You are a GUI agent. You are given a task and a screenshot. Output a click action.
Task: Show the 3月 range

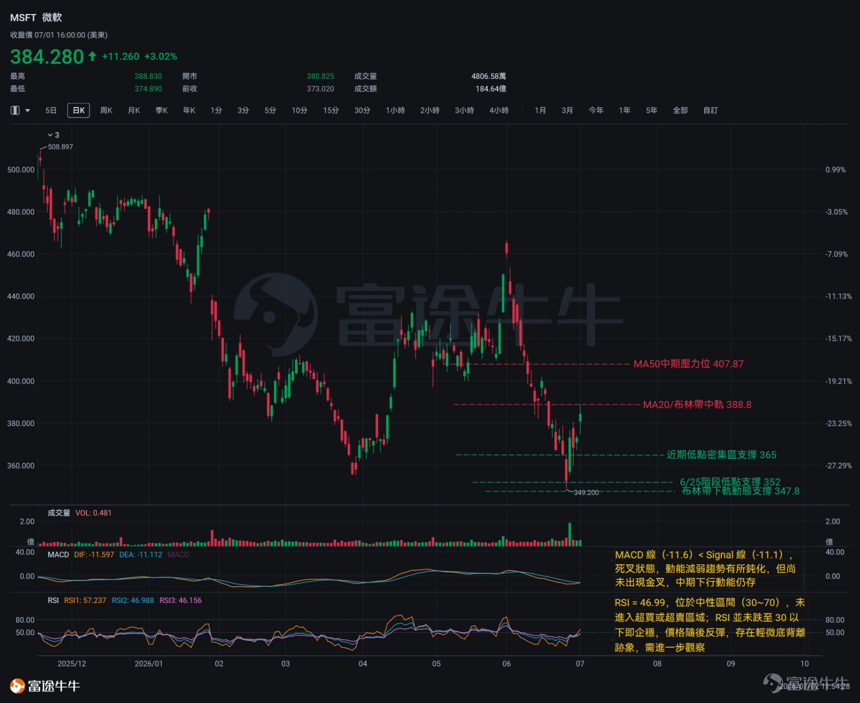(567, 110)
